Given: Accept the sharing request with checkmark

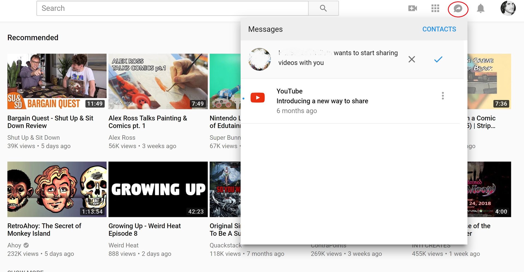Looking at the screenshot, I should pos(438,59).
